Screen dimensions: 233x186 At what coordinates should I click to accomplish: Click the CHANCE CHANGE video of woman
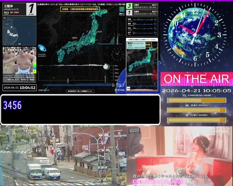(180, 156)
